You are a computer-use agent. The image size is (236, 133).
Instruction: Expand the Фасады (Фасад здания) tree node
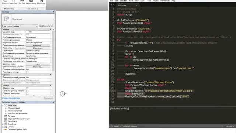[x=6, y=113]
